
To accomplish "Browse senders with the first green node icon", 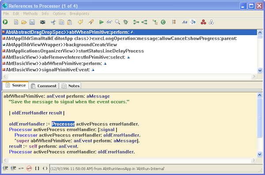I will point(136,22).
